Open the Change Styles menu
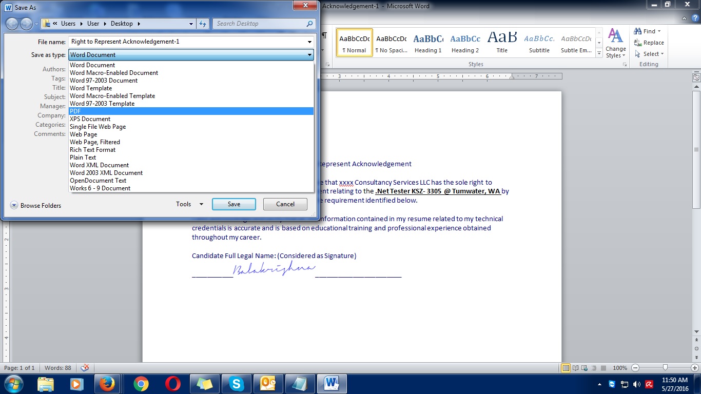Viewport: 701px width, 394px height. 615,46
